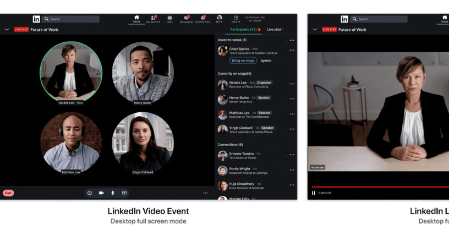Screen dimensions: 449x235
Task: Click the Search field in the Live window
Action: (379, 19)
